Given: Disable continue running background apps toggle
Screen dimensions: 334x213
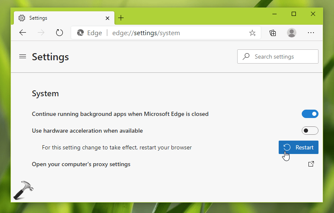Looking at the screenshot, I should click(310, 114).
